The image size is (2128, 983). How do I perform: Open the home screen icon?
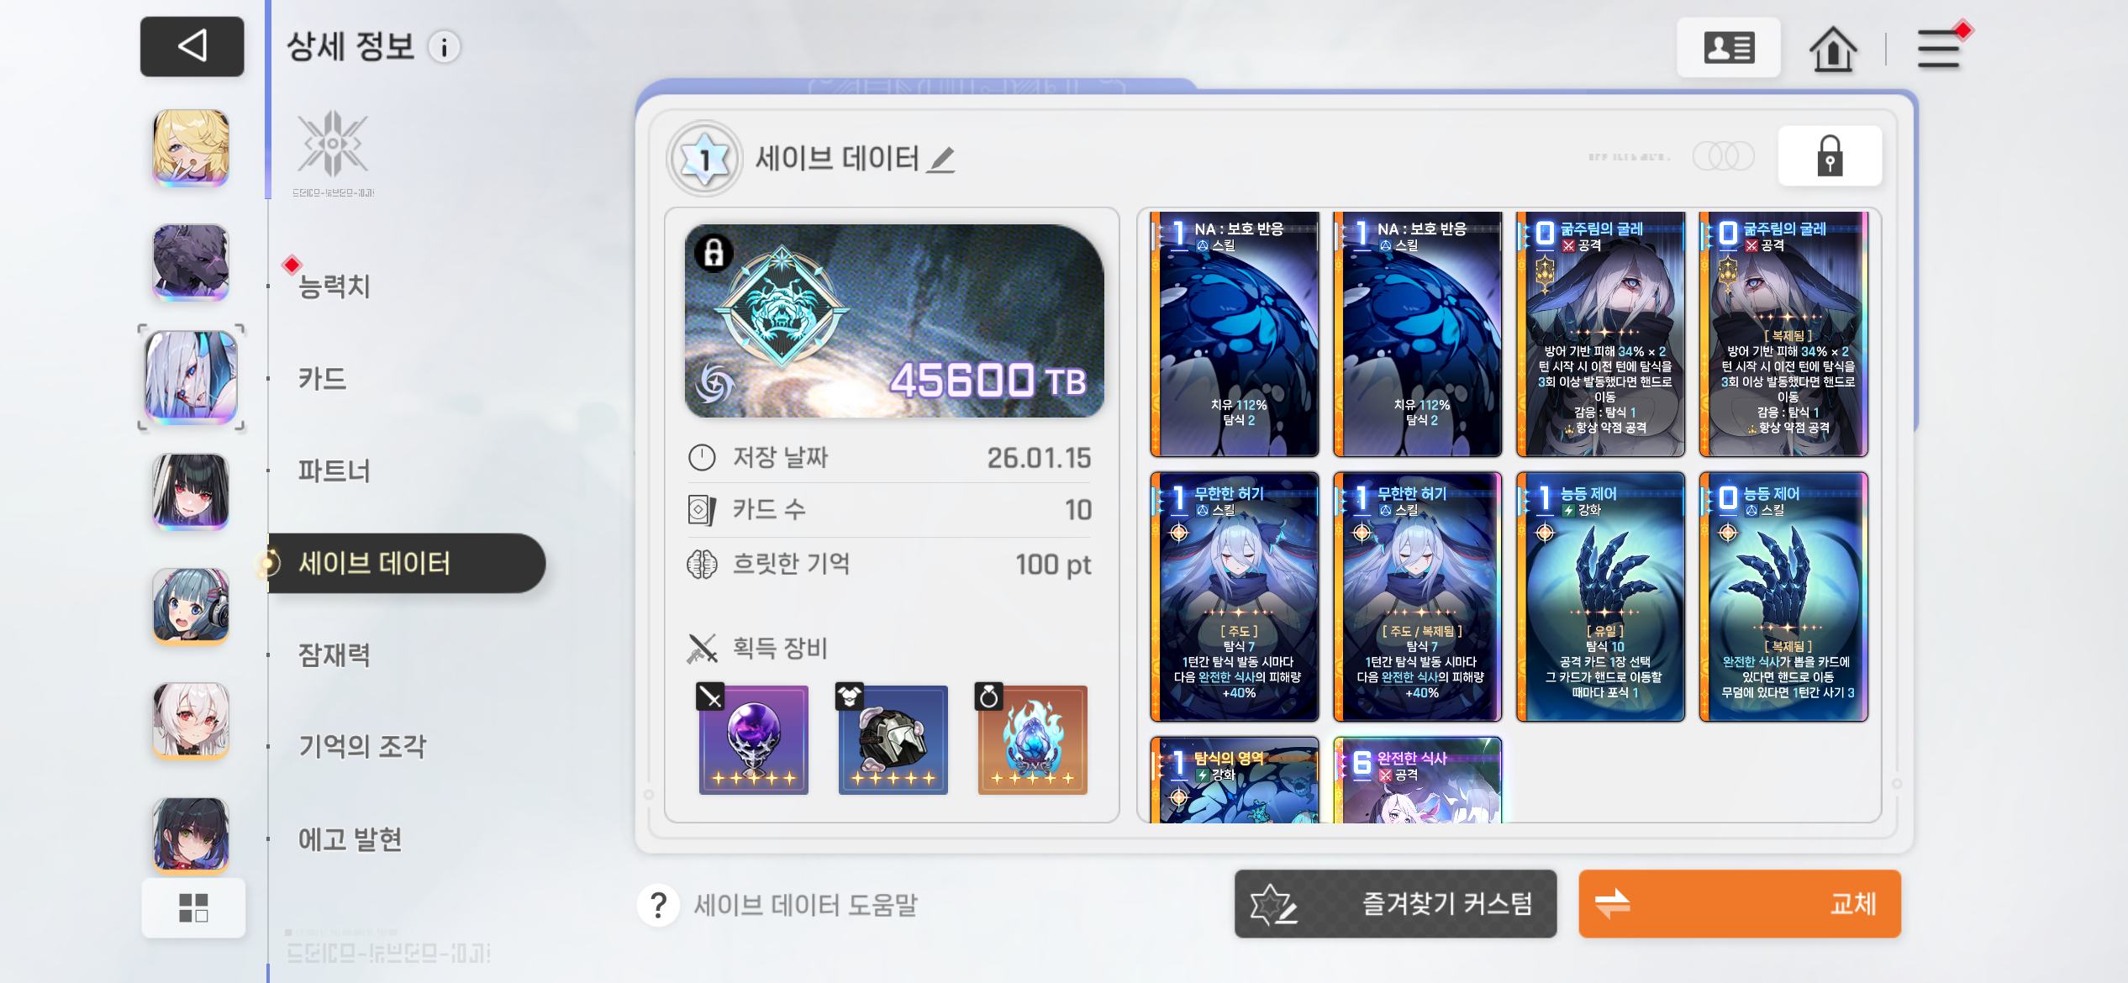pyautogui.click(x=1833, y=49)
